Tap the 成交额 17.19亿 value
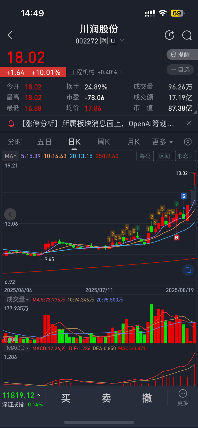This screenshot has height=428, width=198. pyautogui.click(x=180, y=98)
